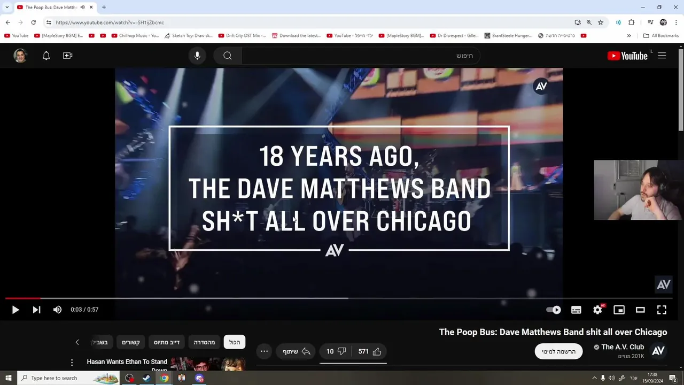
Task: Open Hasan Wants Ethan video options menu
Action: click(x=72, y=363)
